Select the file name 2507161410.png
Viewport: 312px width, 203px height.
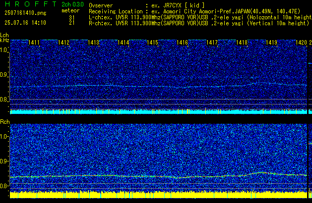pyautogui.click(x=25, y=13)
